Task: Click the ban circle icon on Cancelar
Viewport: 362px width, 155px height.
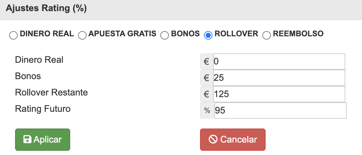Action: [213, 139]
